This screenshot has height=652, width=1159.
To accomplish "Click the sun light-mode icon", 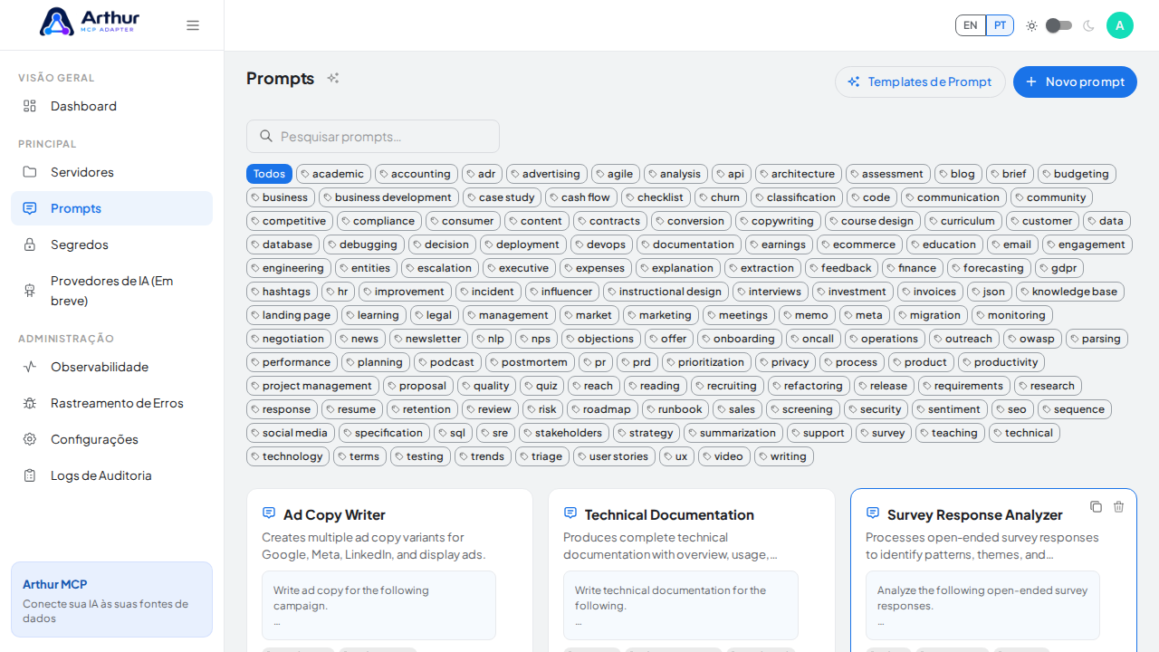I will pos(1031,25).
